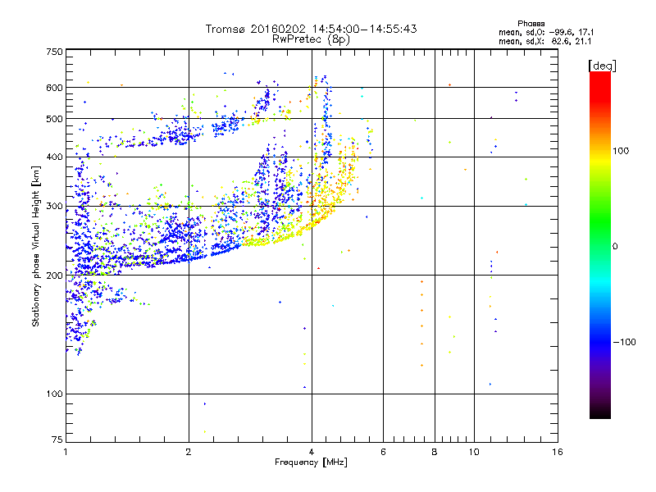Click the x-axis label '16'

coord(558,452)
